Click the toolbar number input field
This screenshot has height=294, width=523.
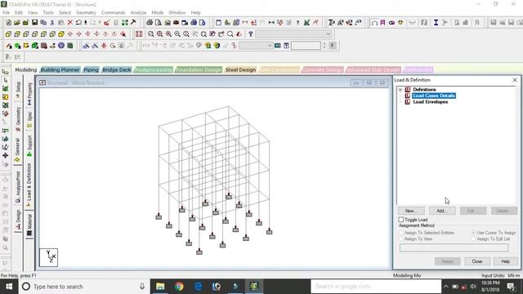pyautogui.click(x=306, y=46)
